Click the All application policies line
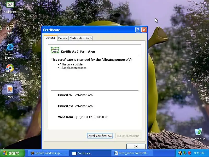The width and height of the screenshot is (209, 157). pos(72,68)
